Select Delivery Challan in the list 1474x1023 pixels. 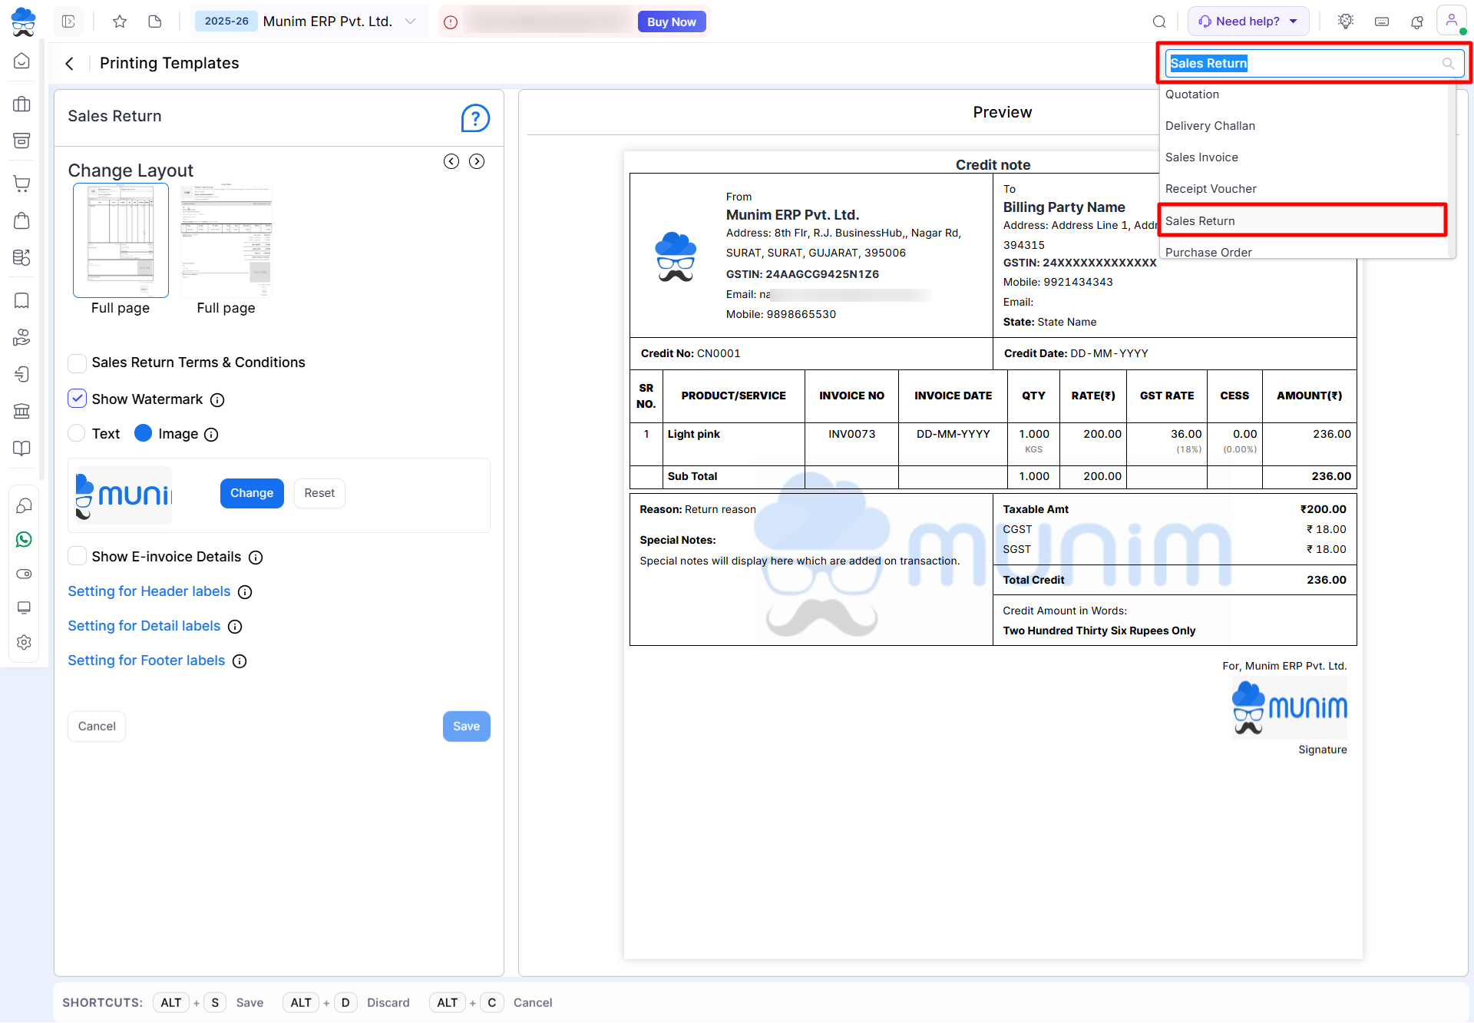point(1210,126)
